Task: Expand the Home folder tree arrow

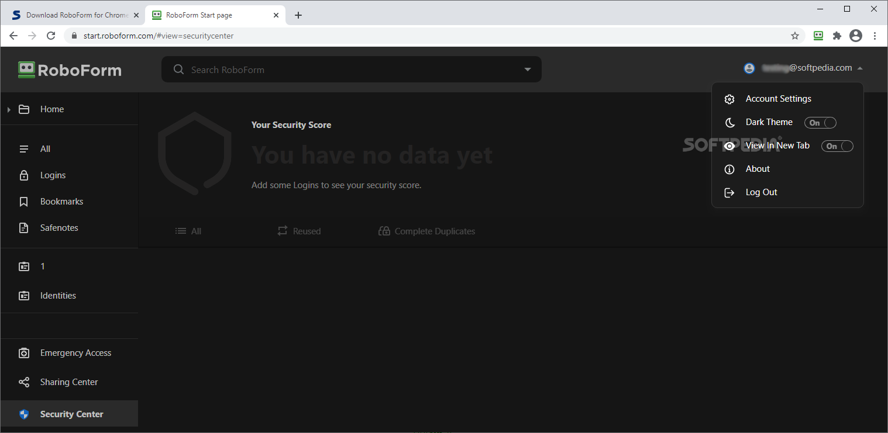Action: (9, 109)
